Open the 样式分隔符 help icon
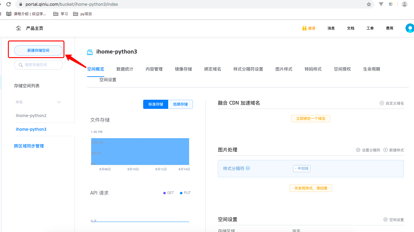 247,168
